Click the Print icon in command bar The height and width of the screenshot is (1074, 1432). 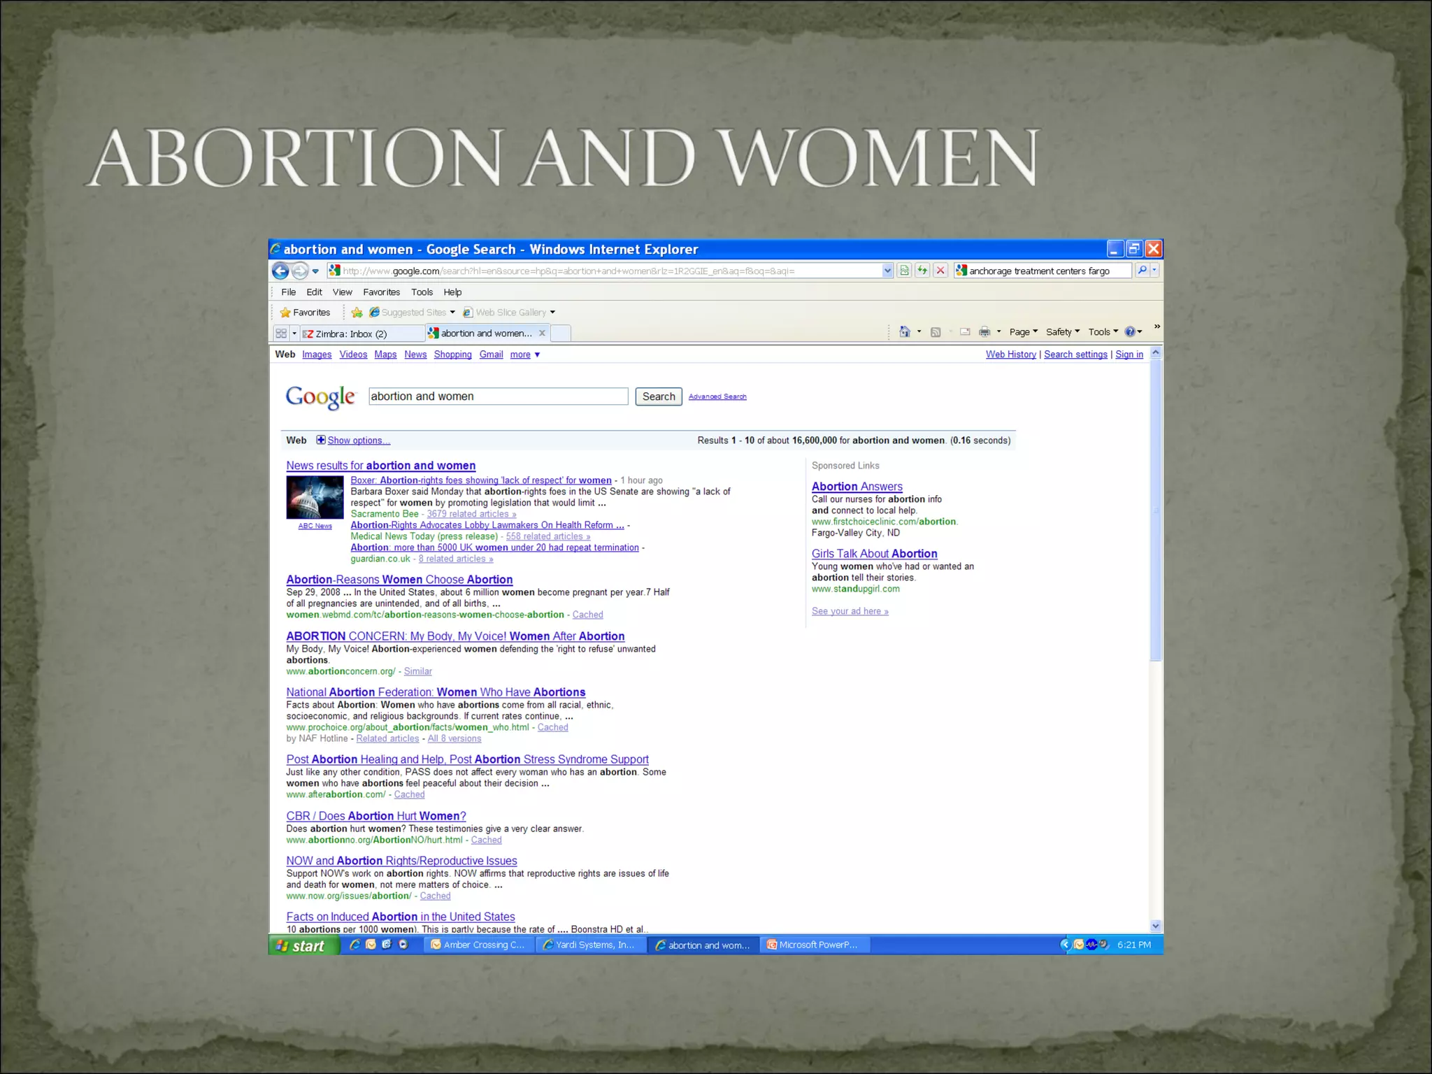tap(984, 332)
